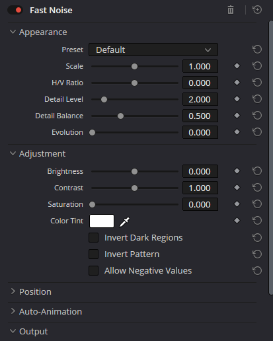This screenshot has height=341, width=273.
Task: Enable Invert Dark Regions checkbox
Action: coord(93,238)
